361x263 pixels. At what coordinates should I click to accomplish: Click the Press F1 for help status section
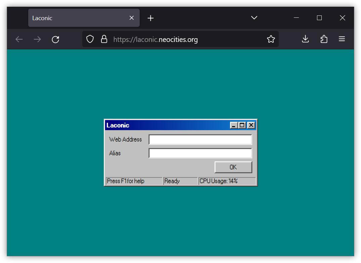[x=134, y=181]
